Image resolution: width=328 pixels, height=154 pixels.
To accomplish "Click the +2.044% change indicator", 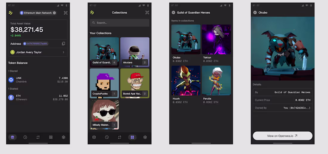I will (x=16, y=36).
